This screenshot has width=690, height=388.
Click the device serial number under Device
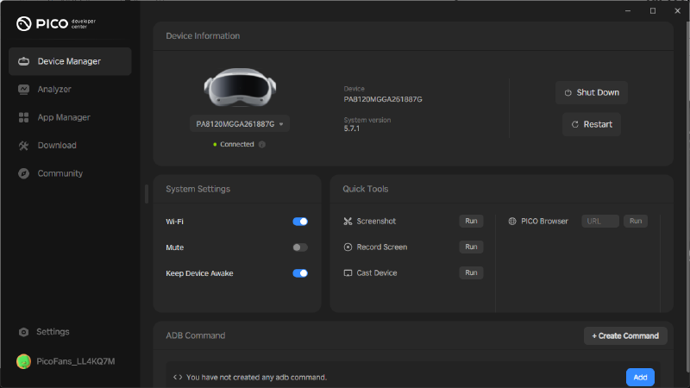[x=383, y=99]
